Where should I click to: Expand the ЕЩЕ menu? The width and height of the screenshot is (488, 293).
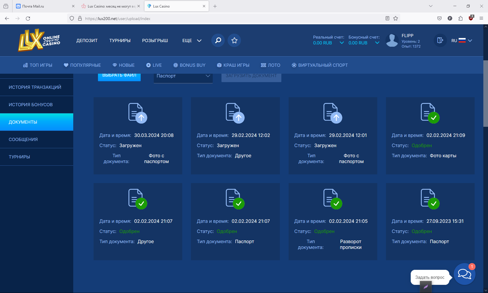[x=192, y=41]
